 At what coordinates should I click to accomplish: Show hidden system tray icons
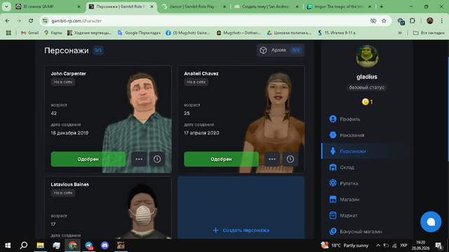pos(378,246)
